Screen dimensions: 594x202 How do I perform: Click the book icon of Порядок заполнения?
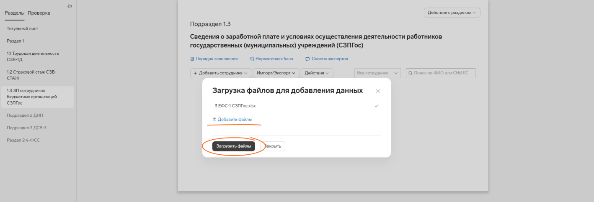pos(192,59)
